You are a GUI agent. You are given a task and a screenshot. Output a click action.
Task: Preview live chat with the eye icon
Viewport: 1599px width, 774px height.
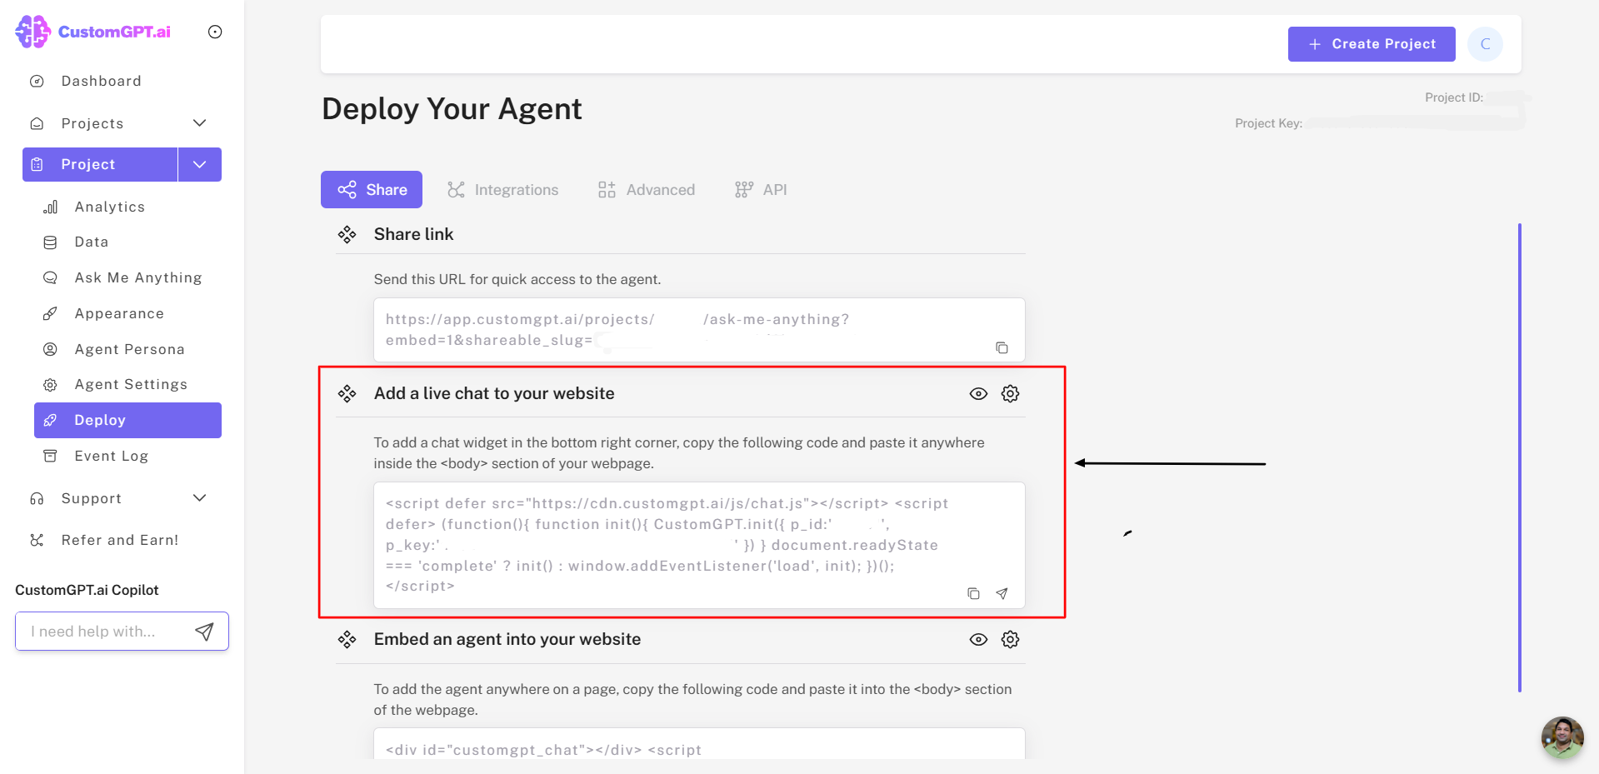(978, 393)
